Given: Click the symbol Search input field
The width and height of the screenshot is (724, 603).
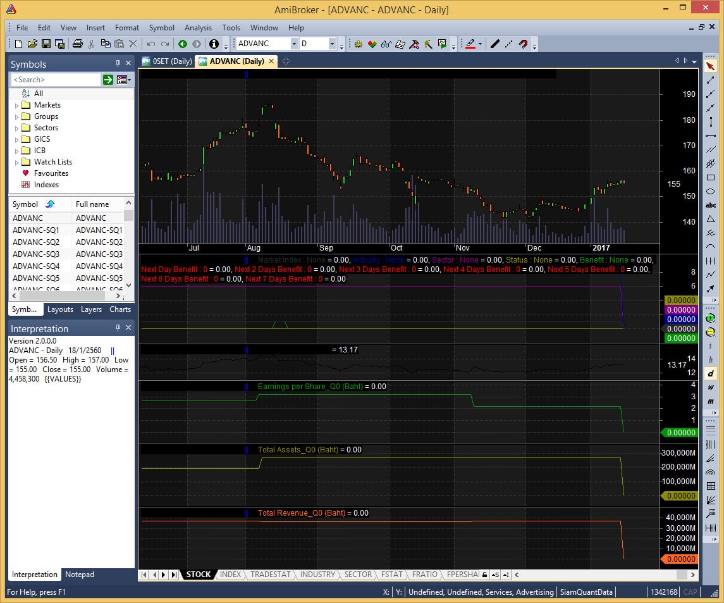Looking at the screenshot, I should click(56, 80).
